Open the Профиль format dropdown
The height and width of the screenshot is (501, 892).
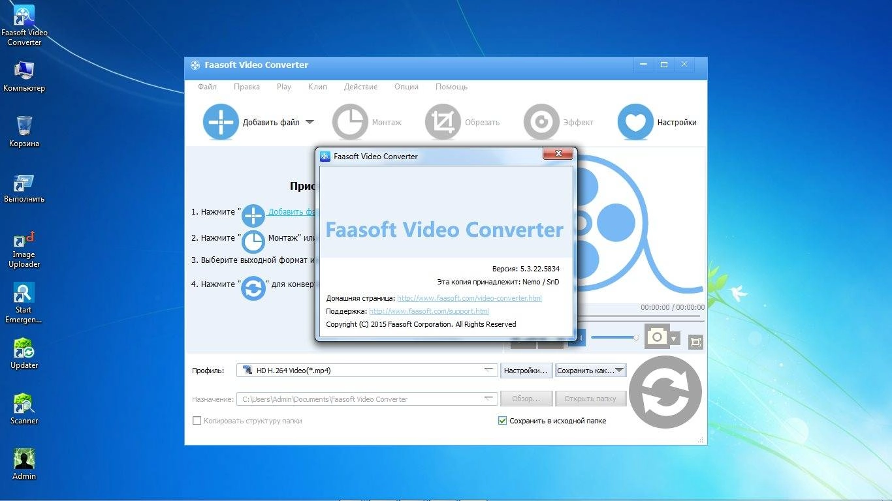(x=490, y=370)
